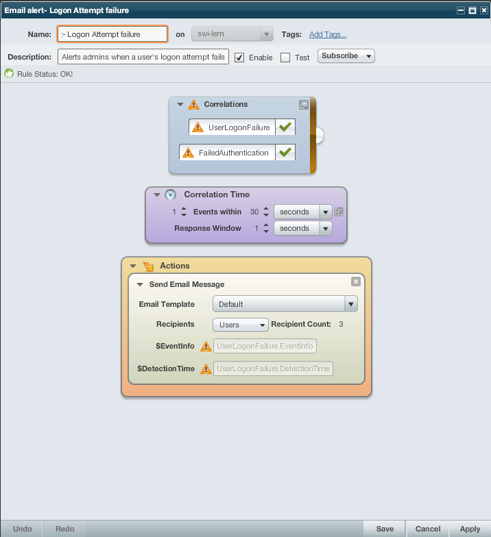Click the FailedAuthentication warning icon

pos(188,153)
